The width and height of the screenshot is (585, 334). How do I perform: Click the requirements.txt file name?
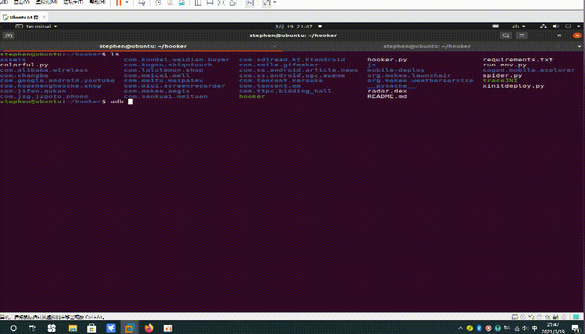(518, 60)
